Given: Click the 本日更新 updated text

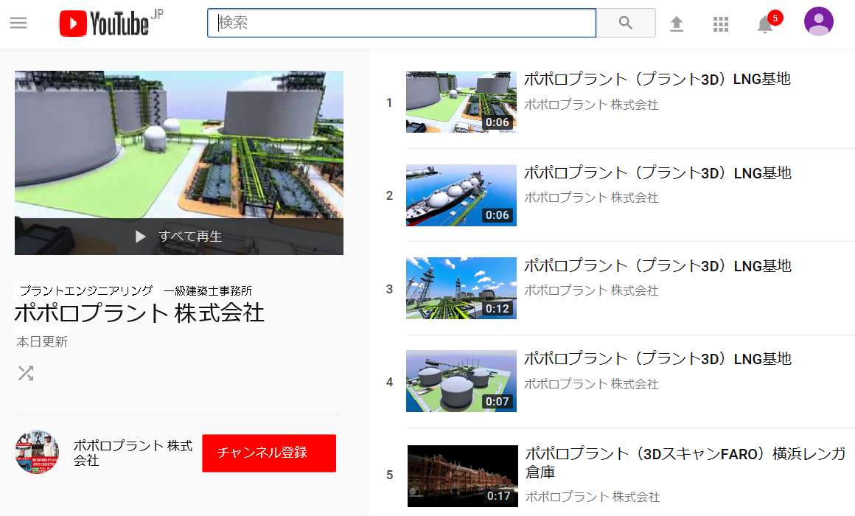Looking at the screenshot, I should [x=42, y=342].
